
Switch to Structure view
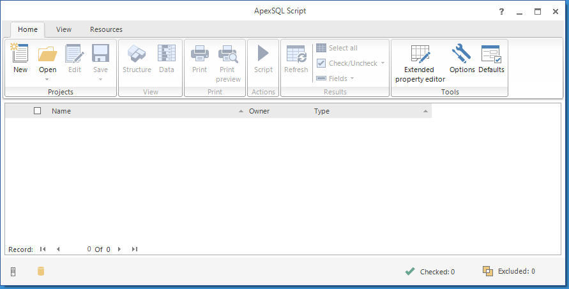click(137, 58)
